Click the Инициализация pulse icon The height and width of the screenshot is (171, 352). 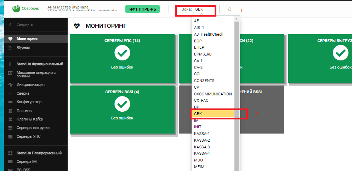pyautogui.click(x=10, y=85)
